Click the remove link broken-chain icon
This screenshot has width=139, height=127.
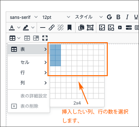(x=61, y=28)
